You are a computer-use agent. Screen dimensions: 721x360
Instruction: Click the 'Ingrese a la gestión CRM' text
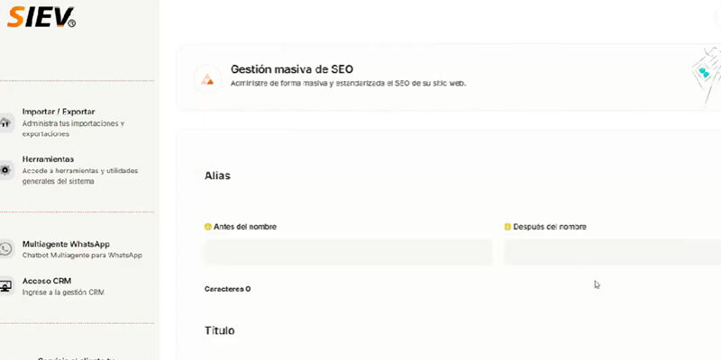click(63, 292)
